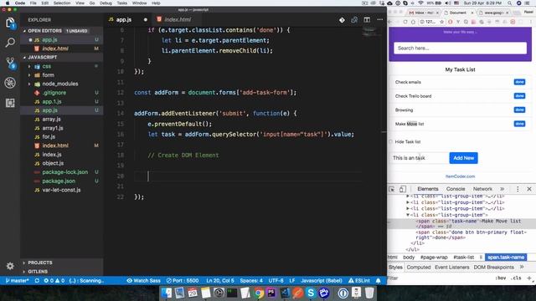The width and height of the screenshot is (536, 301).
Task: Expand the GITLENS section
Action: [x=38, y=272]
